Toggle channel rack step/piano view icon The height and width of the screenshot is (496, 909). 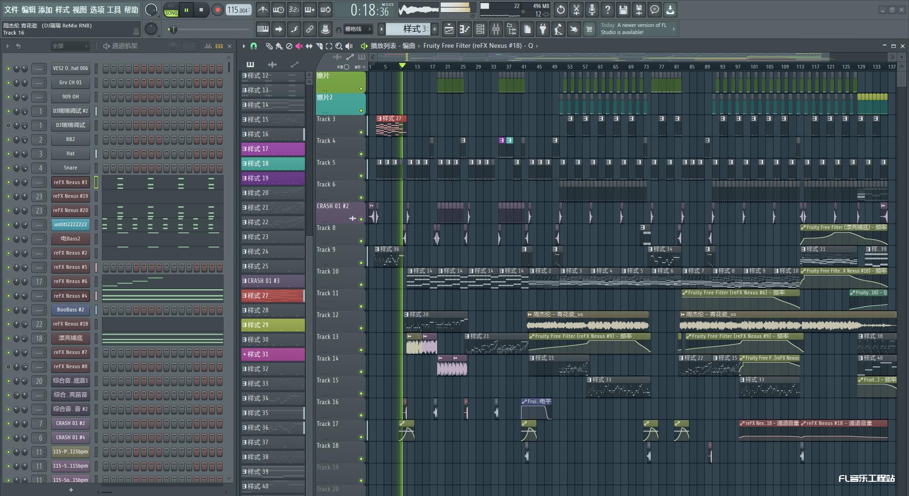tap(219, 46)
